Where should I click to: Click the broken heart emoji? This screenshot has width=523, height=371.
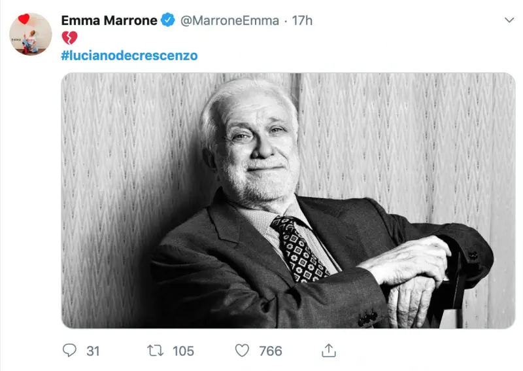69,38
